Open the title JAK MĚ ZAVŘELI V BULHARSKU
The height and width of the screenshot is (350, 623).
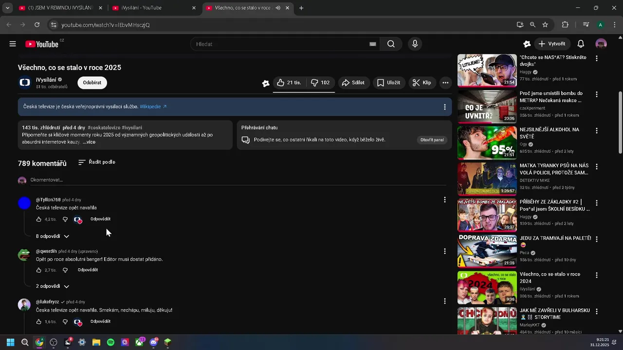[555, 314]
